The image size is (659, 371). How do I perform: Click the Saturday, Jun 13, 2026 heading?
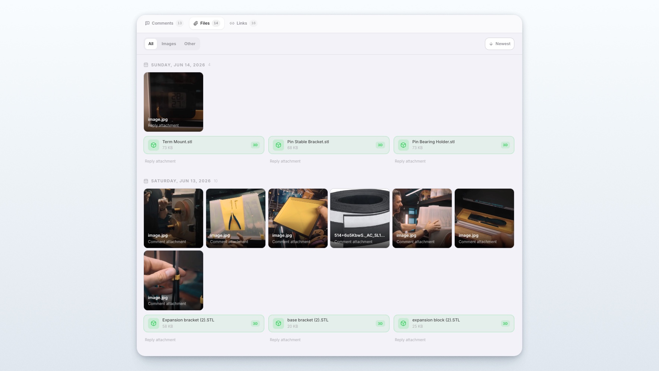[x=181, y=181]
